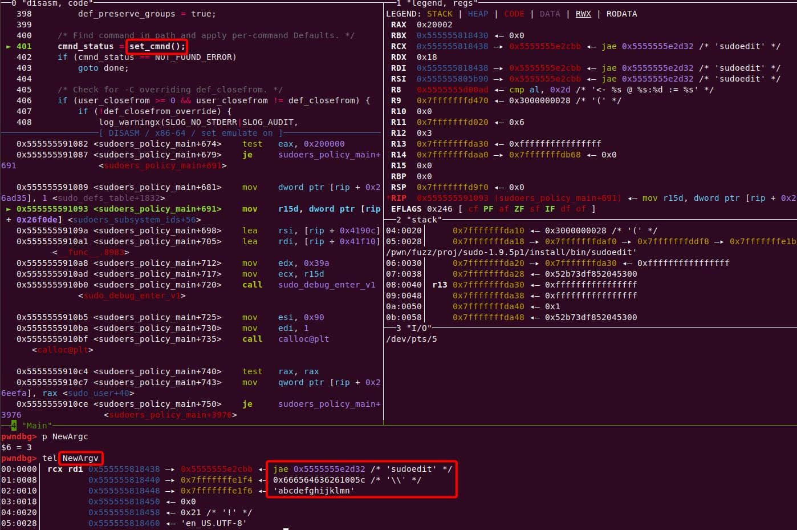Click 'mov esi, 0x90' instruction

pyautogui.click(x=283, y=317)
